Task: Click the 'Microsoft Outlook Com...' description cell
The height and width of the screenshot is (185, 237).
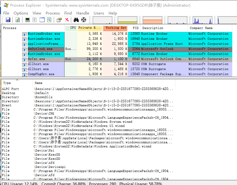Action: pos(163,59)
